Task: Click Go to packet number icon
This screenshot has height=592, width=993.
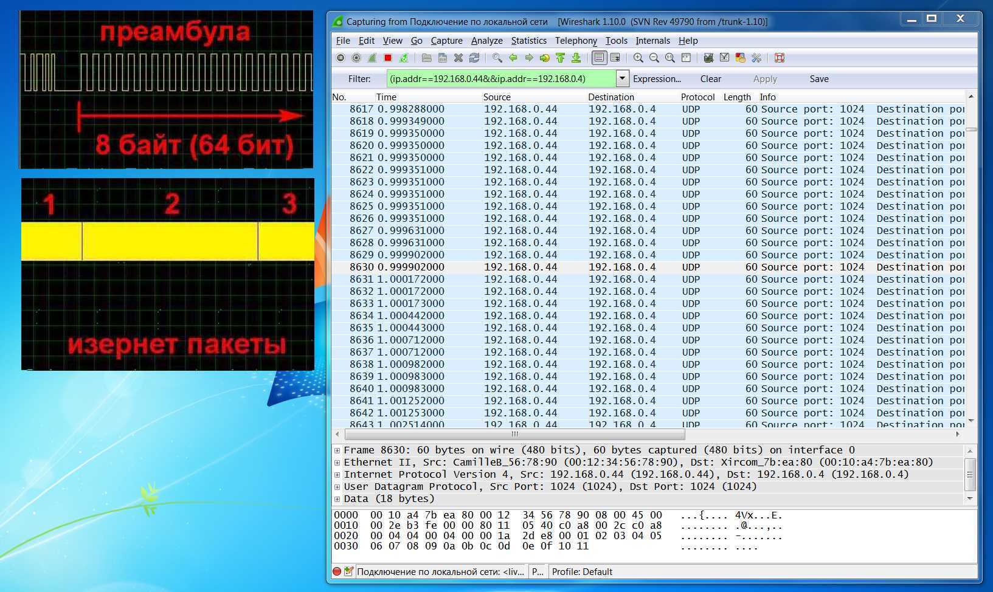Action: pos(545,58)
